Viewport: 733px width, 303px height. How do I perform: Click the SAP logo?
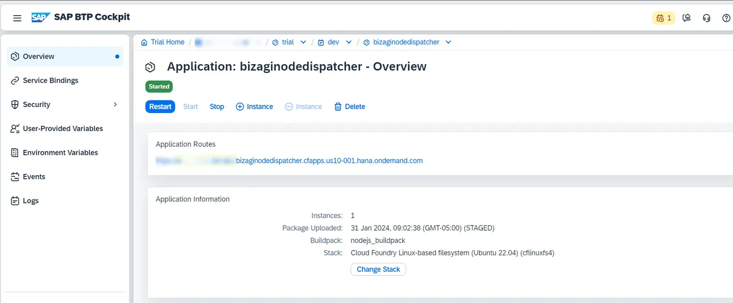41,18
